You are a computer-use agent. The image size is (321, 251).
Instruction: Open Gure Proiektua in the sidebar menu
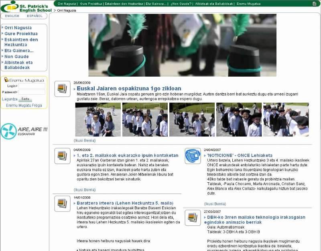[x=21, y=34]
